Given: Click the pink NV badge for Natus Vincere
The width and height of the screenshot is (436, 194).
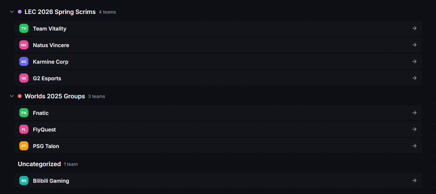Looking at the screenshot, I should (24, 45).
